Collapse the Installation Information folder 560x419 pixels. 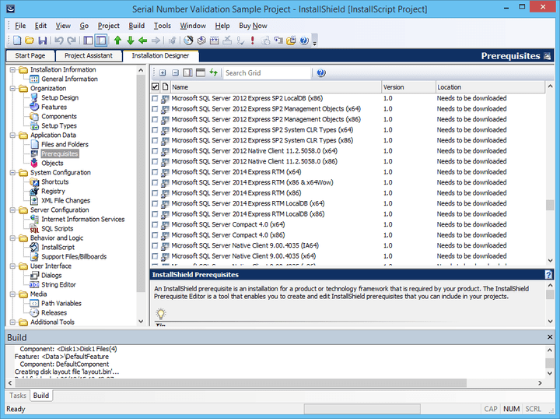click(x=13, y=70)
